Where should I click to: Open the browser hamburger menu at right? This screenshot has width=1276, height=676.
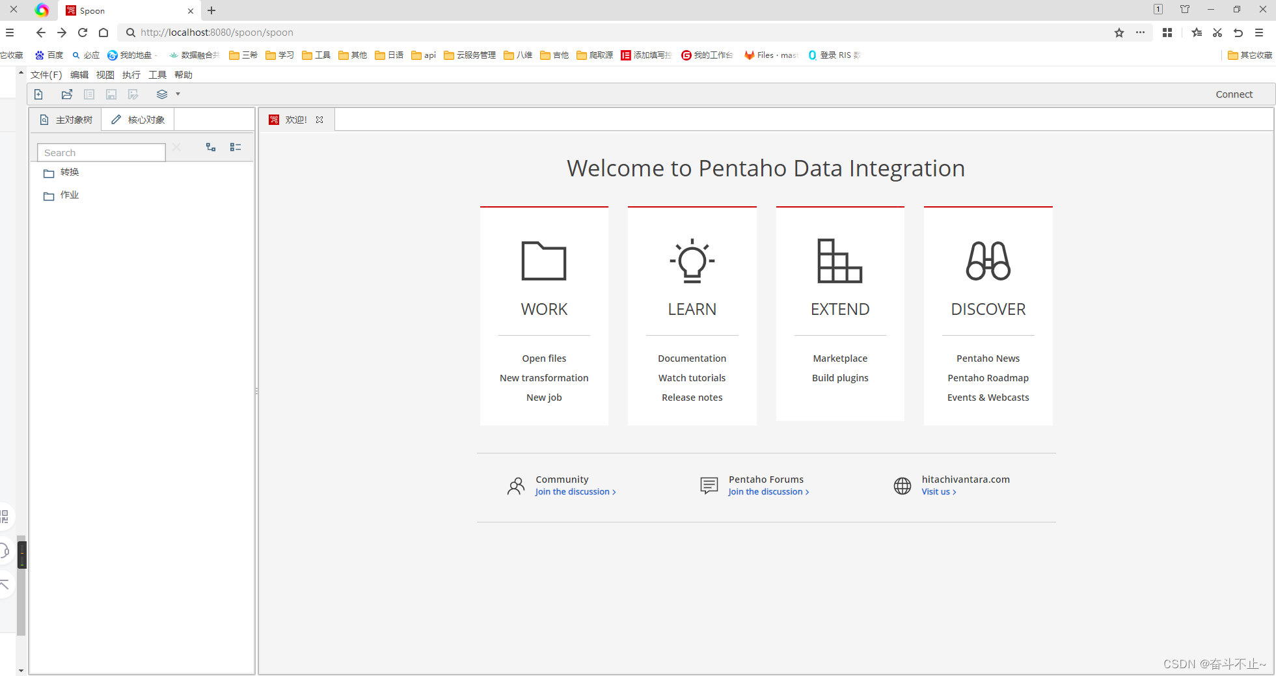click(x=1259, y=33)
